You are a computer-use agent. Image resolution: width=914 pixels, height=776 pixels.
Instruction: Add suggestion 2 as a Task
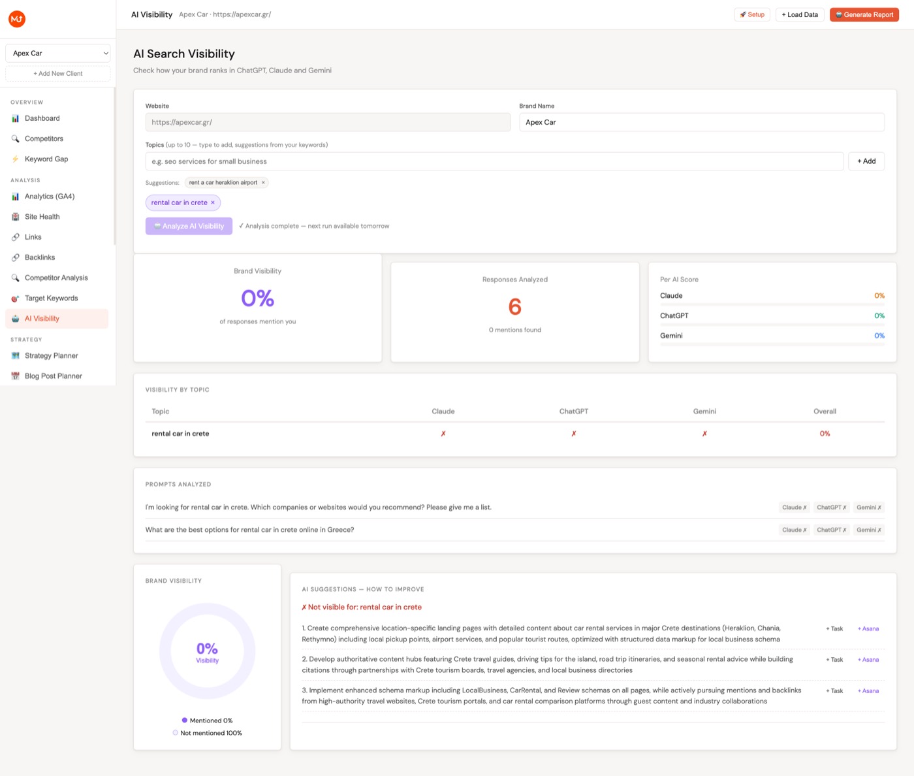pos(834,660)
